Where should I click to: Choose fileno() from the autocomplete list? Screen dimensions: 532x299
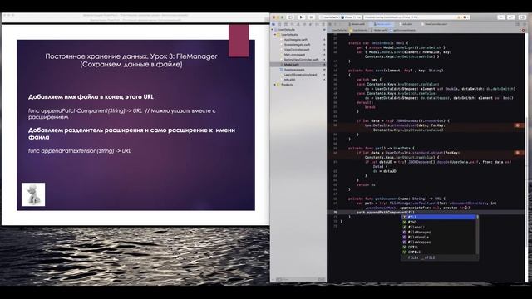tap(438, 227)
